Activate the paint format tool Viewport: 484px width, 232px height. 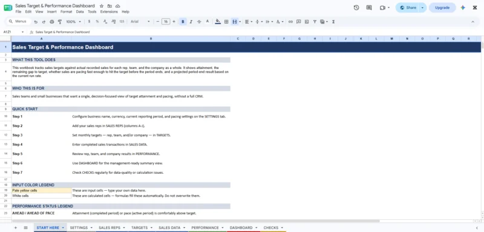tap(60, 22)
